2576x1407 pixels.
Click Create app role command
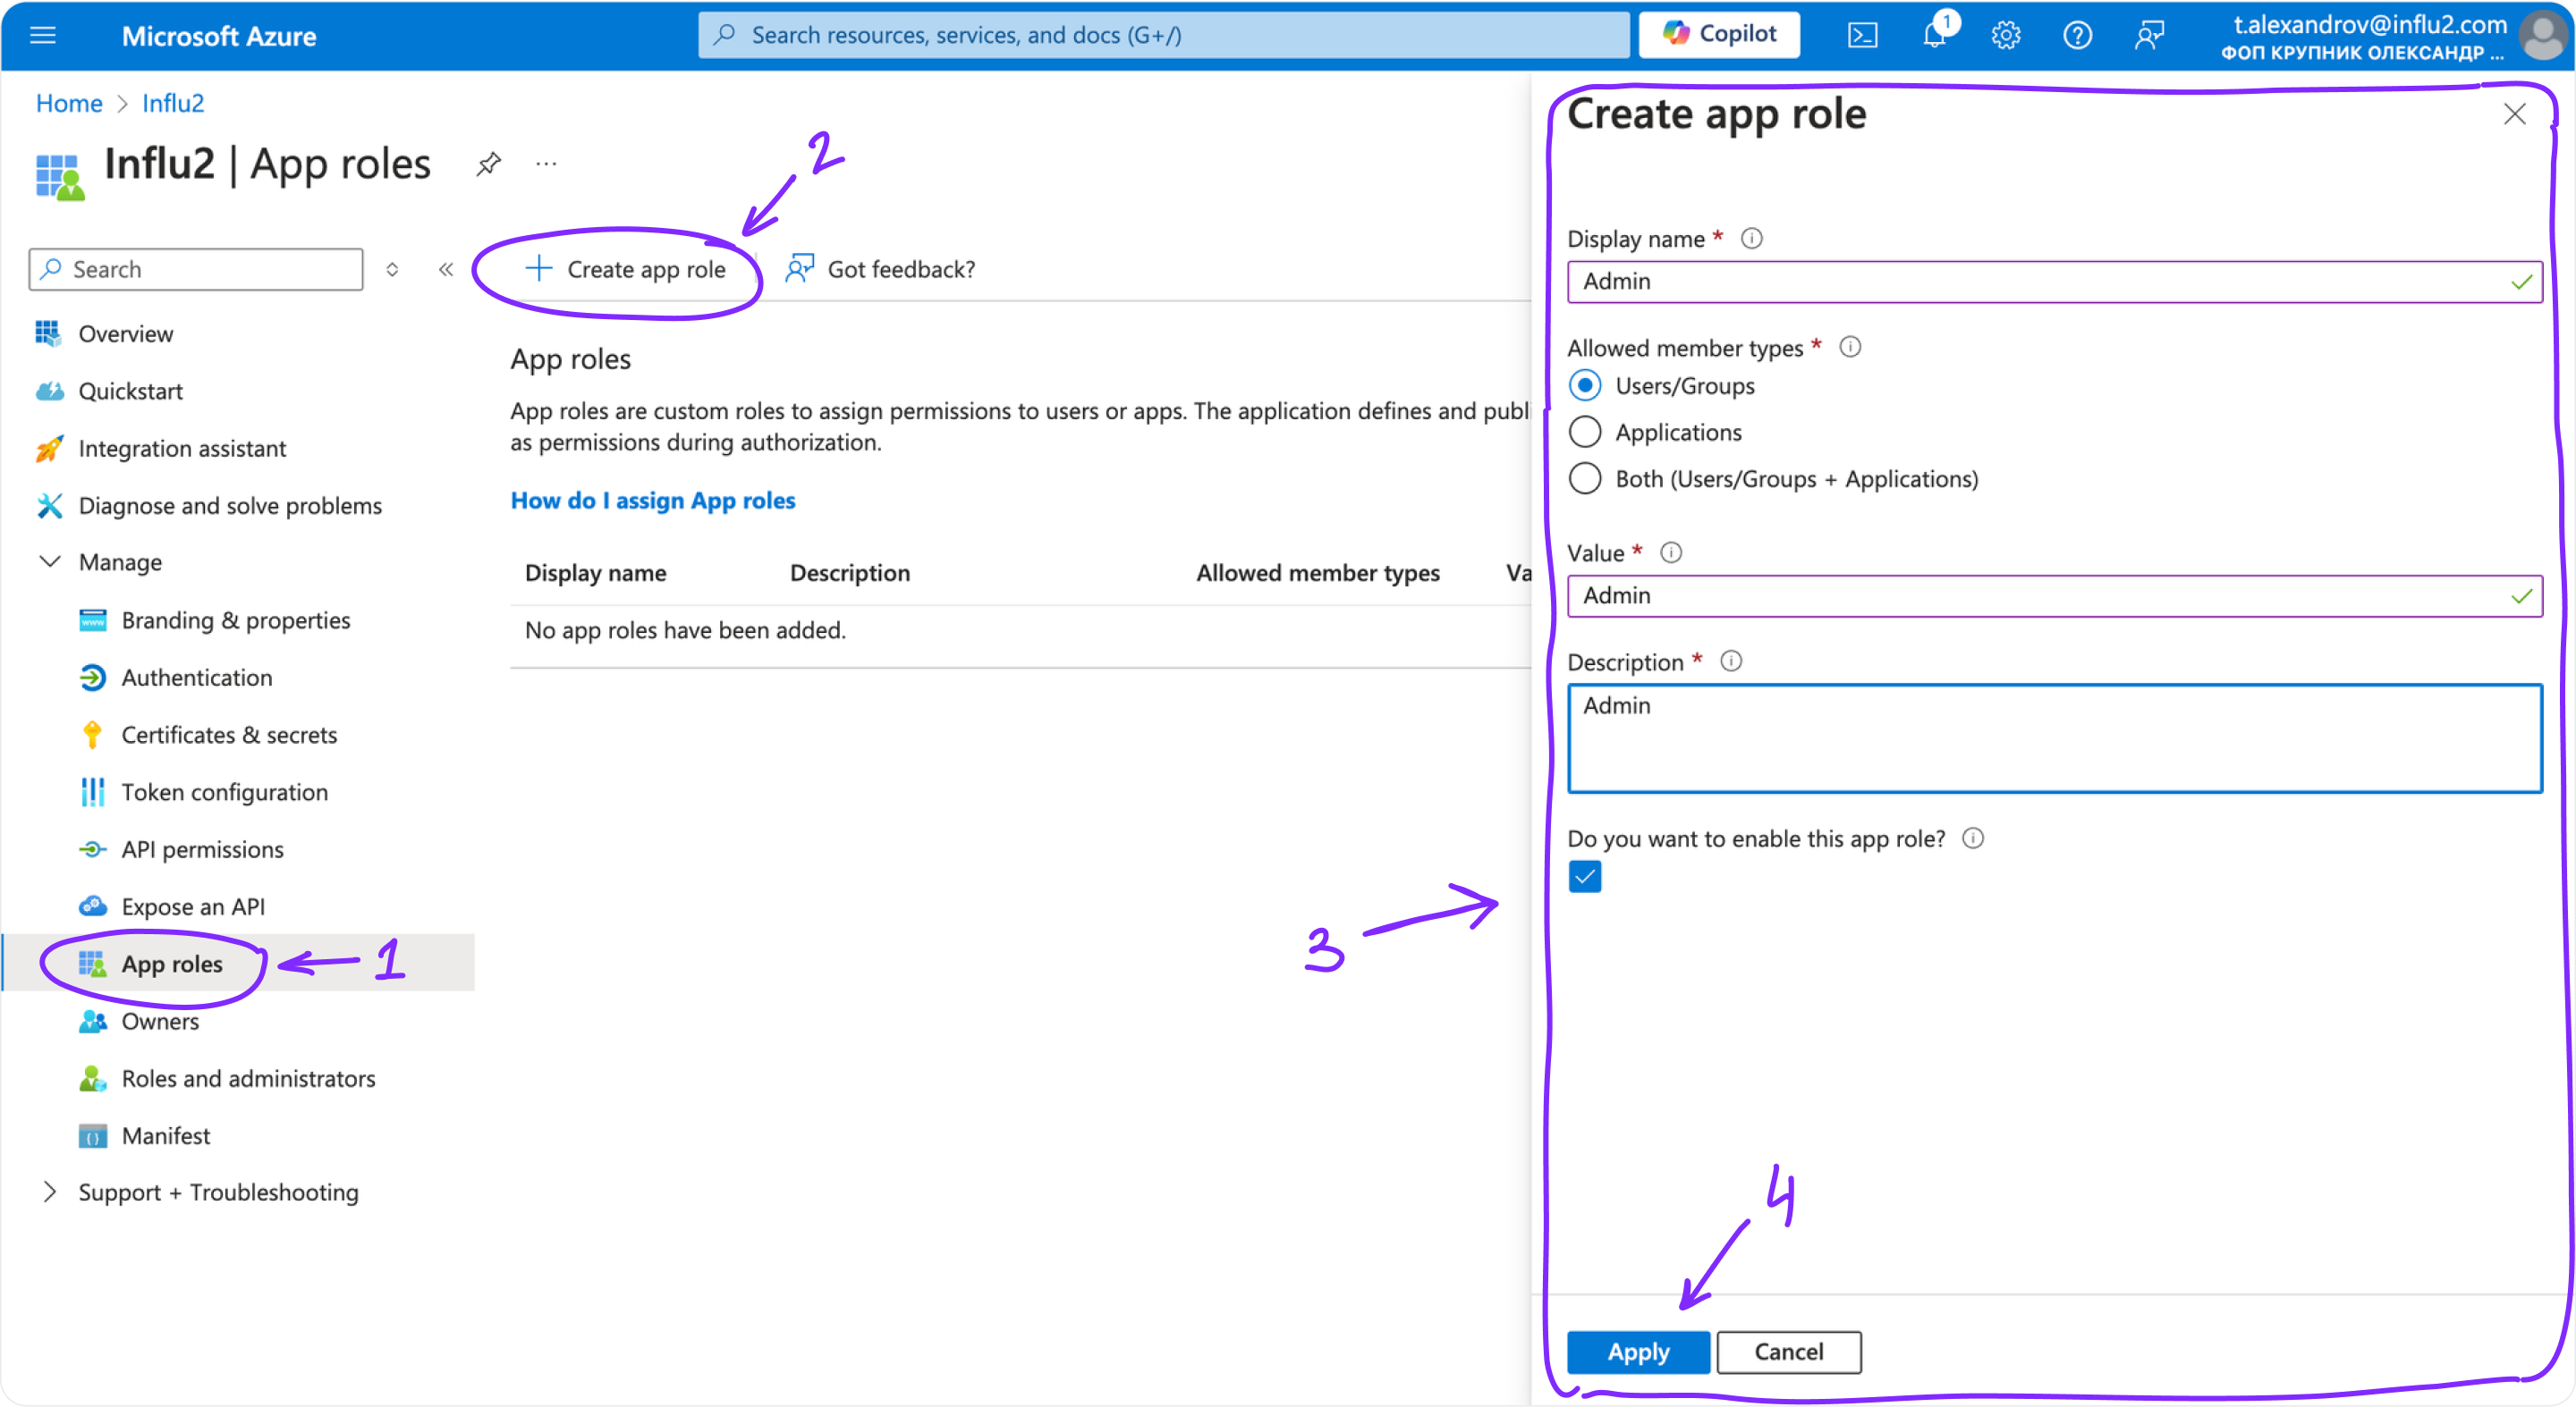click(x=625, y=269)
